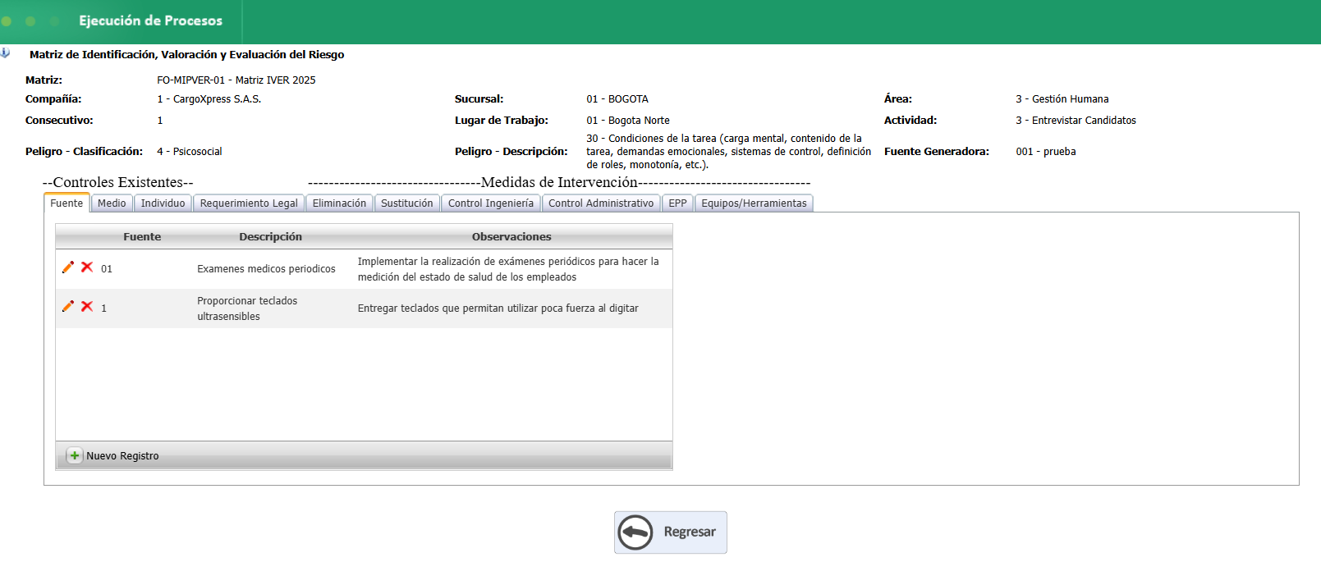The height and width of the screenshot is (562, 1321).
Task: Click the Fuente column header
Action: point(142,236)
